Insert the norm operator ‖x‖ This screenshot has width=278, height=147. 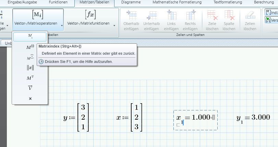click(30, 68)
